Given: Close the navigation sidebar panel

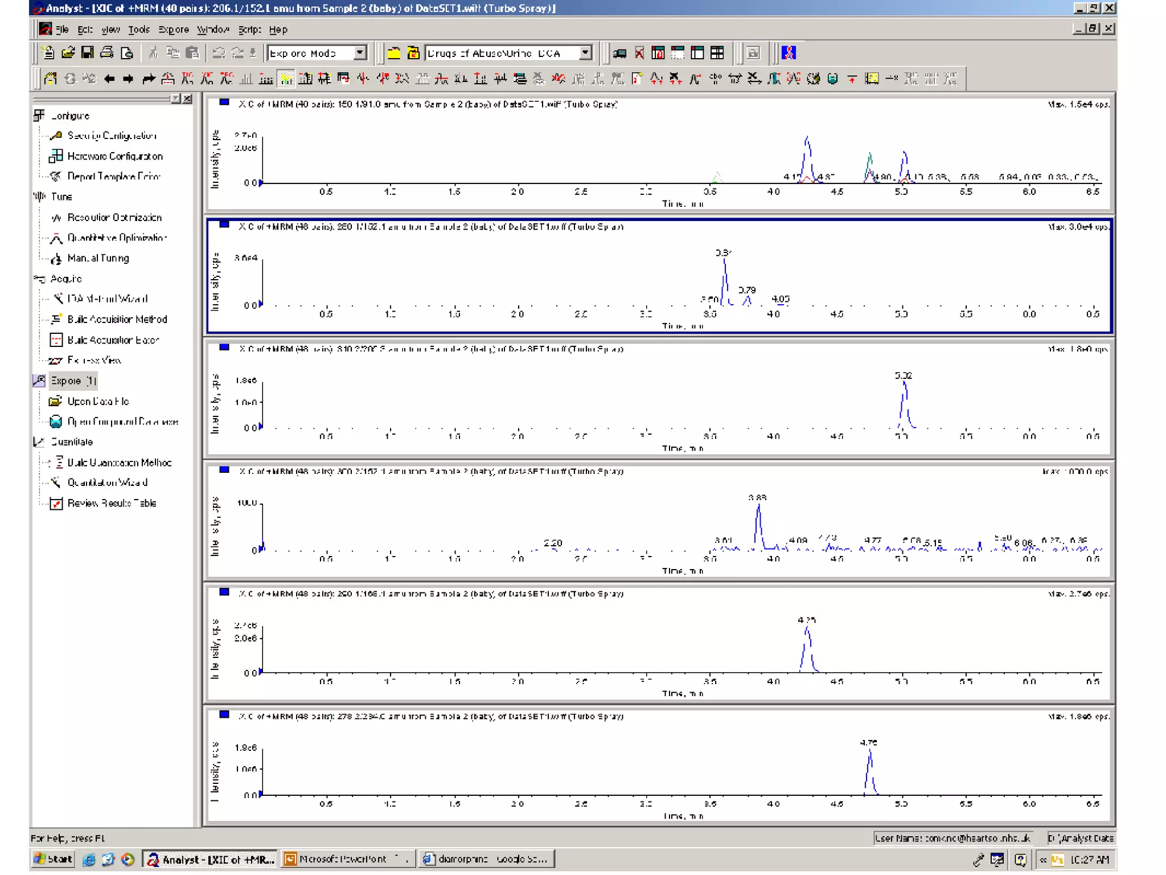Looking at the screenshot, I should point(187,99).
